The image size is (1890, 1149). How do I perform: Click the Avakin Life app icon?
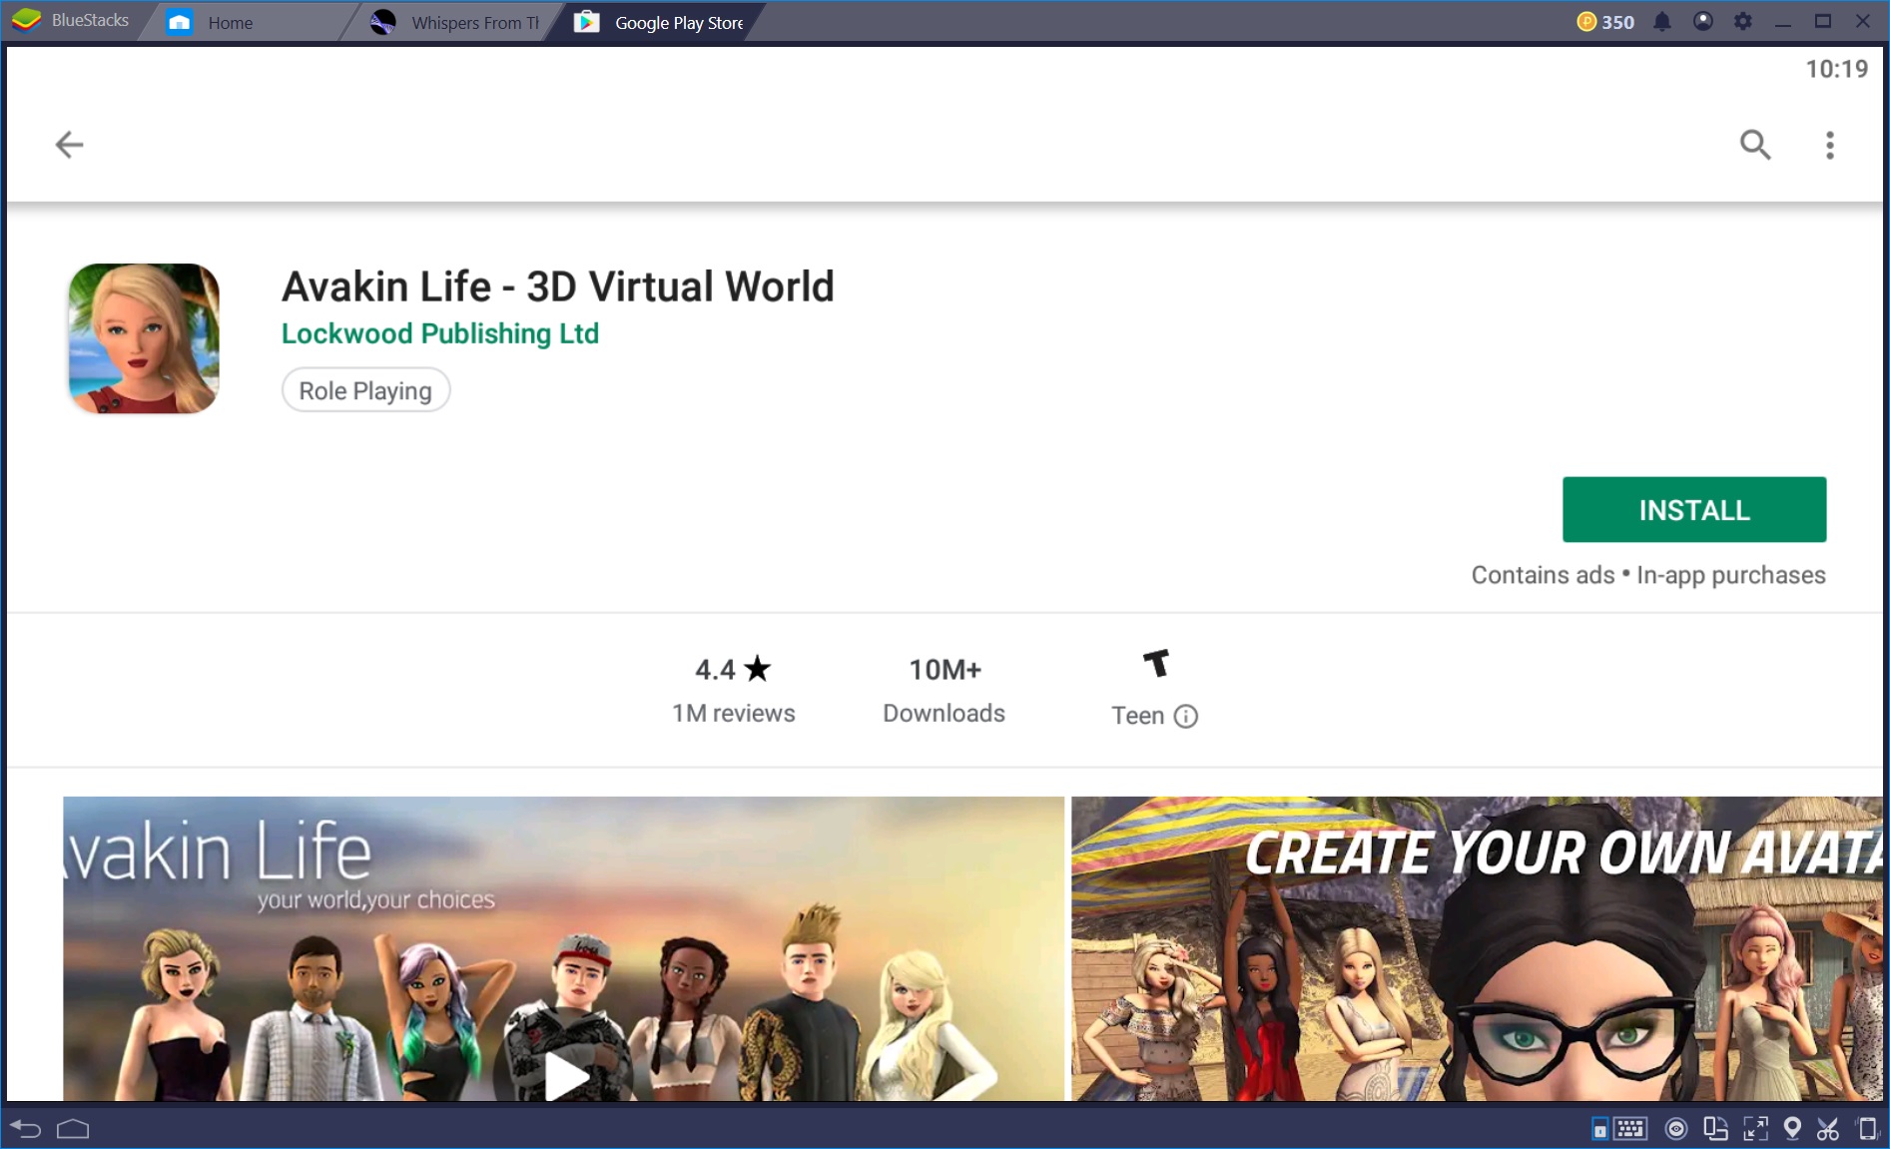tap(144, 338)
